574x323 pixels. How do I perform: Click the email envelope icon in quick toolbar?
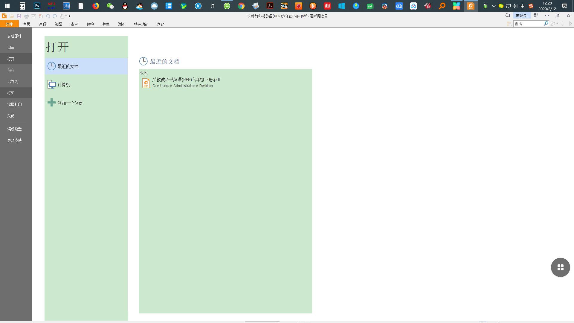point(33,16)
